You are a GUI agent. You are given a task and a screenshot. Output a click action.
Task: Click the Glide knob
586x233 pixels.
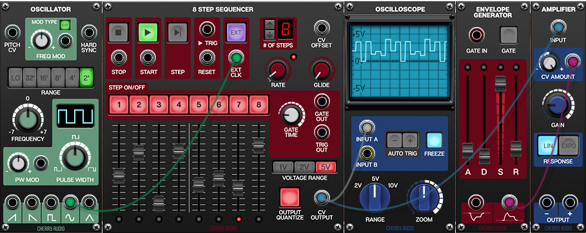(322, 70)
